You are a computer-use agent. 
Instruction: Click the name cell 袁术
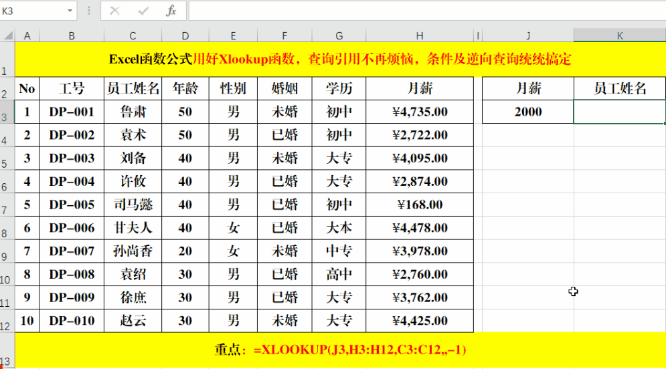pos(133,135)
